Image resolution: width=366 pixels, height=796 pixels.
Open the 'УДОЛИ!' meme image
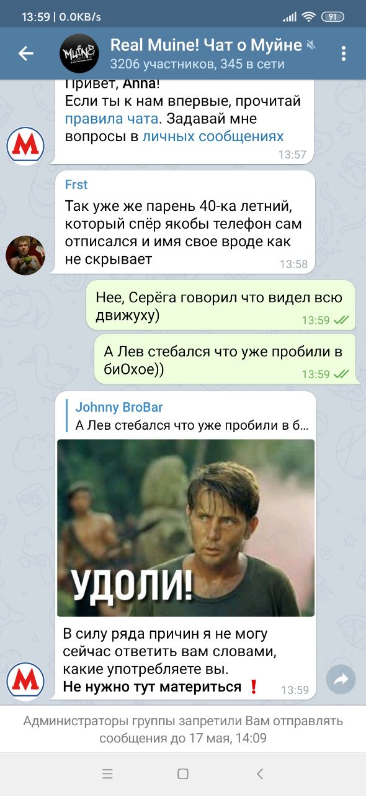point(186,528)
